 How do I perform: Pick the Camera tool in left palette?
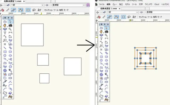click(10, 25)
